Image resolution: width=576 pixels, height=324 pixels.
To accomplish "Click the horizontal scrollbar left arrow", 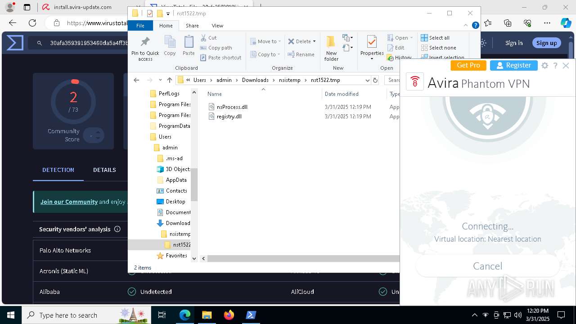I will 203,258.
